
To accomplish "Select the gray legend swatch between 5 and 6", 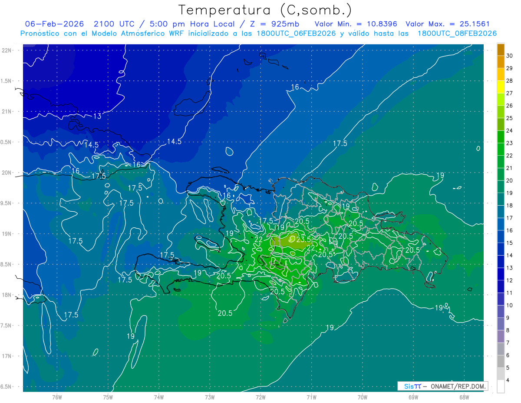I will coord(501,362).
